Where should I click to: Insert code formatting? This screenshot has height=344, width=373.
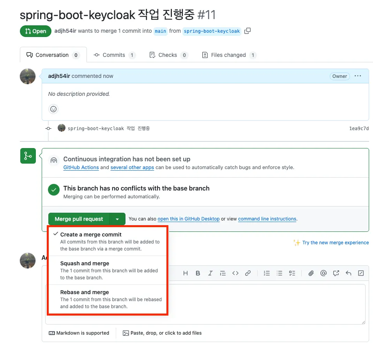click(x=235, y=273)
